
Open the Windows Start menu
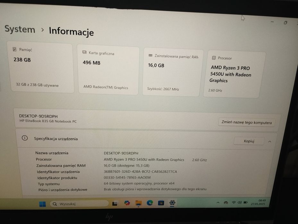(42, 204)
